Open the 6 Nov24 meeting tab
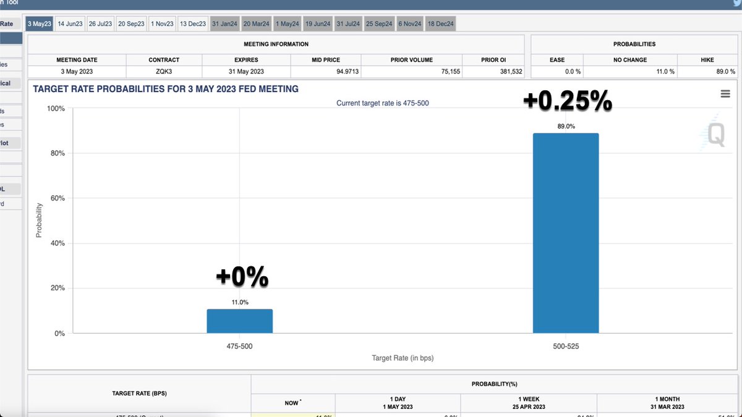 410,24
